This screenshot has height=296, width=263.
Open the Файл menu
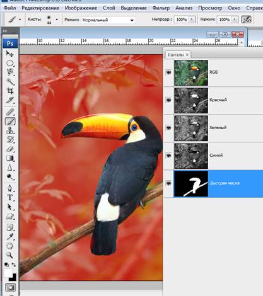9,8
